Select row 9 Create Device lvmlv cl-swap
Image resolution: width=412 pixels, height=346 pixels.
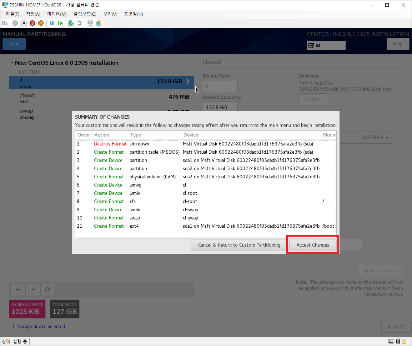tap(206, 210)
